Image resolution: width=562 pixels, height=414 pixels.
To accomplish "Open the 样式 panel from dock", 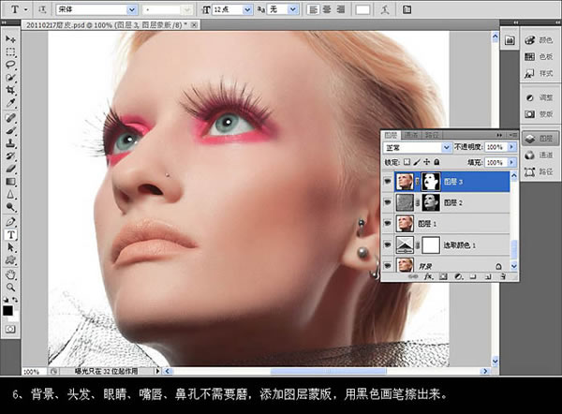I will [540, 73].
